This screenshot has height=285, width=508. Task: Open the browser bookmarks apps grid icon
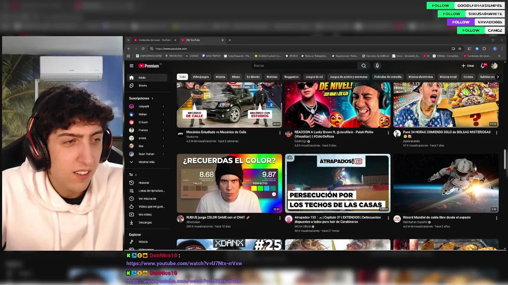[129, 56]
